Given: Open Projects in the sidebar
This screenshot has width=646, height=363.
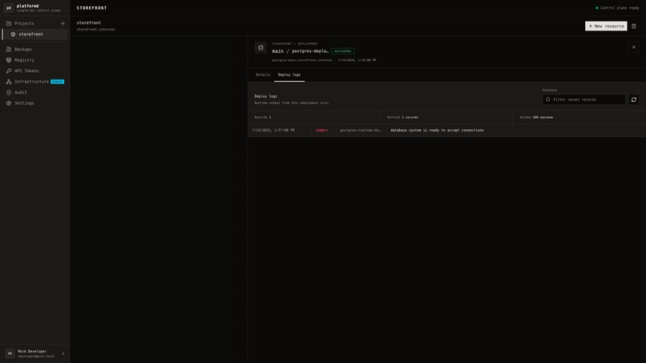Looking at the screenshot, I should tap(24, 23).
